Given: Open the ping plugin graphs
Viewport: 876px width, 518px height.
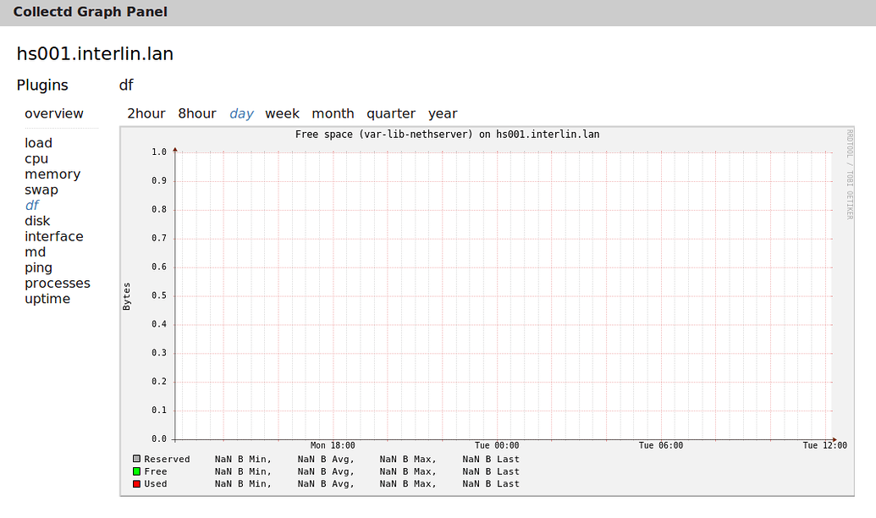Looking at the screenshot, I should [39, 267].
